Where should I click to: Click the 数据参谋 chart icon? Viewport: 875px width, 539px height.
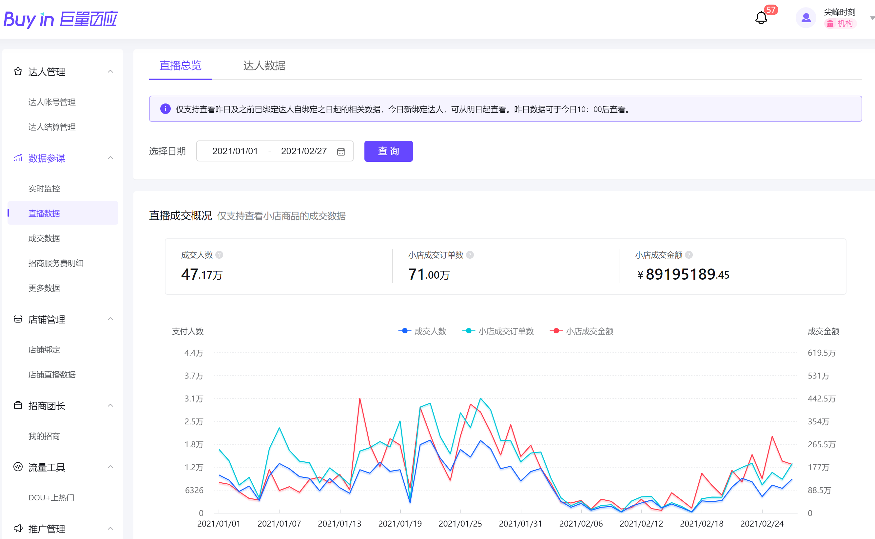[18, 158]
